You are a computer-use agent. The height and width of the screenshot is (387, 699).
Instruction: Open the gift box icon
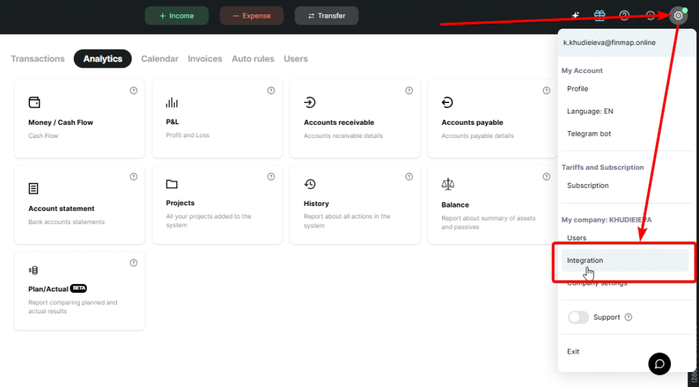(x=599, y=16)
